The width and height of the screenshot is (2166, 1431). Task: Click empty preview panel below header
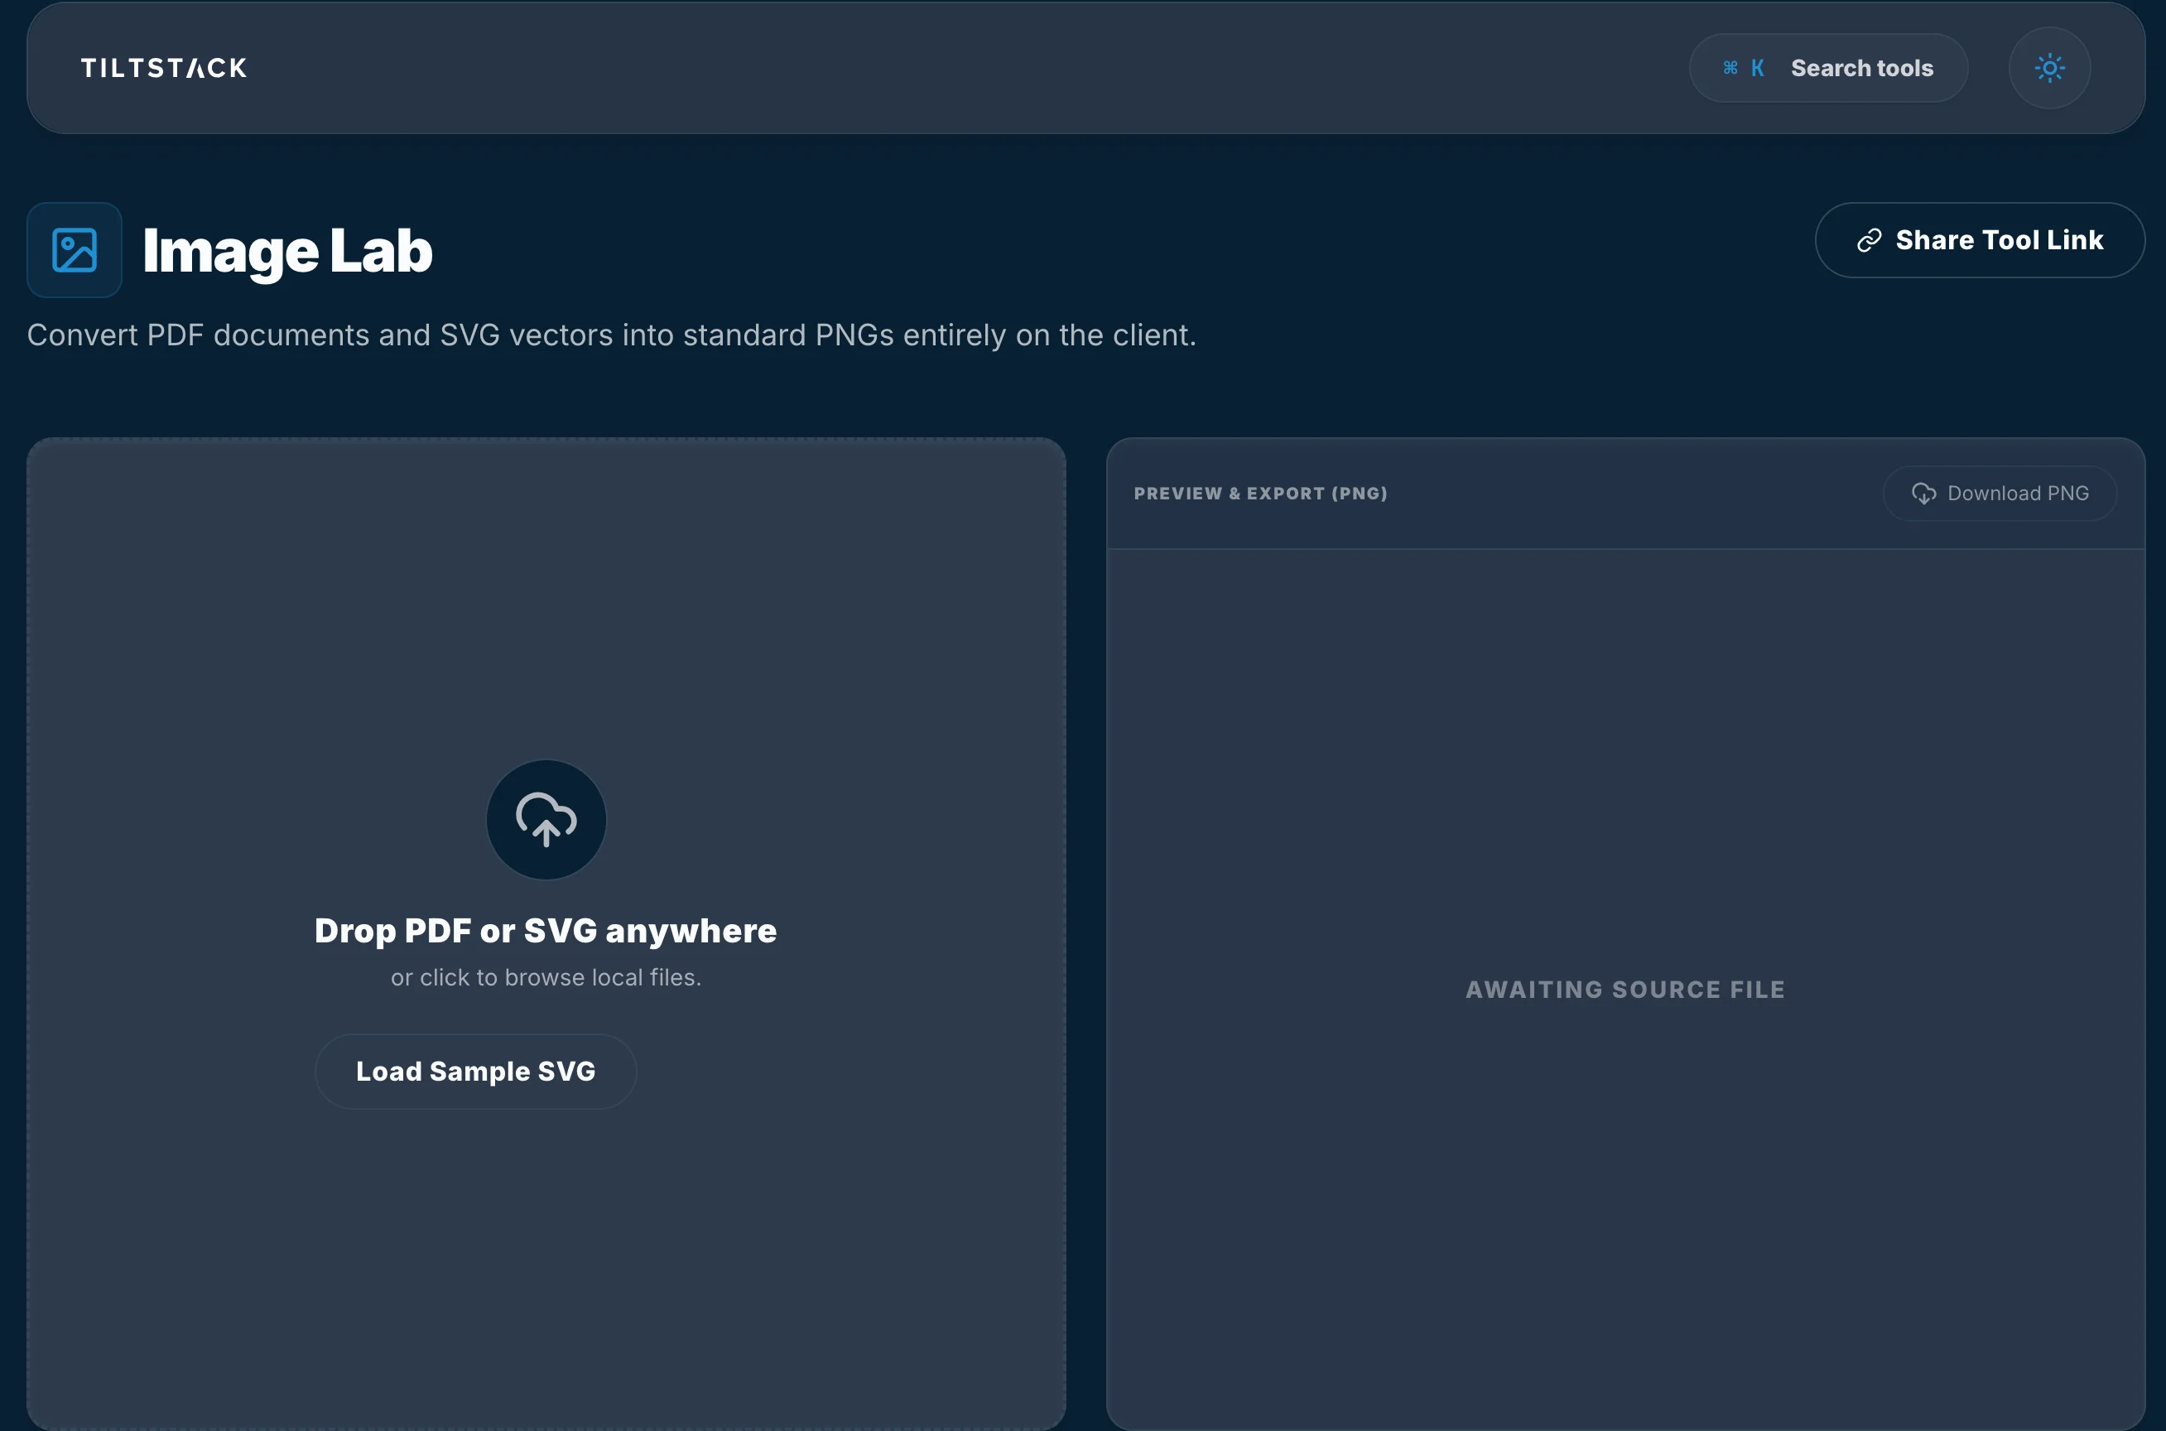click(x=1625, y=730)
